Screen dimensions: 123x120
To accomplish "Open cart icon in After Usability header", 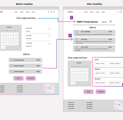I will click(121, 12).
